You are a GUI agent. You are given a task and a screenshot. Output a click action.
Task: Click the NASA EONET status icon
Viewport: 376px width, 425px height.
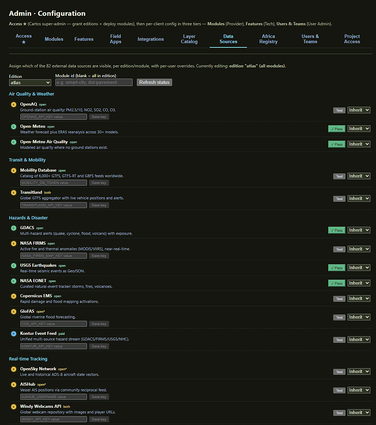tap(14, 281)
